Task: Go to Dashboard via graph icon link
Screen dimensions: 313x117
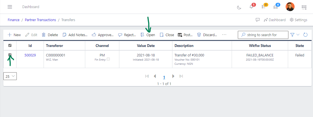Action: click(275, 20)
